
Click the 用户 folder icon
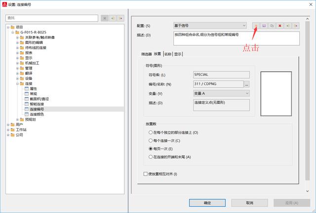click(12, 125)
